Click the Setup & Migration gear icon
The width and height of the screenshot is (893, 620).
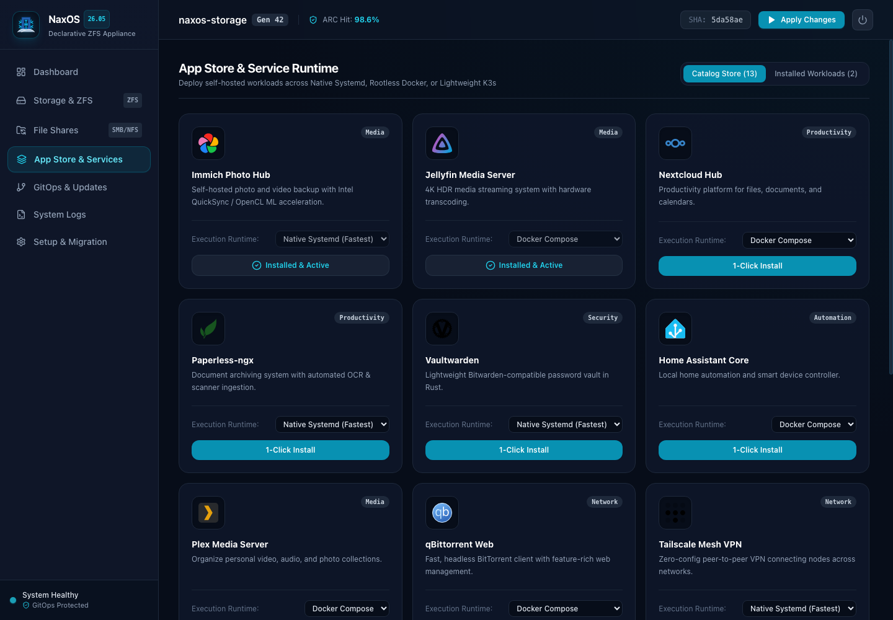click(x=21, y=242)
